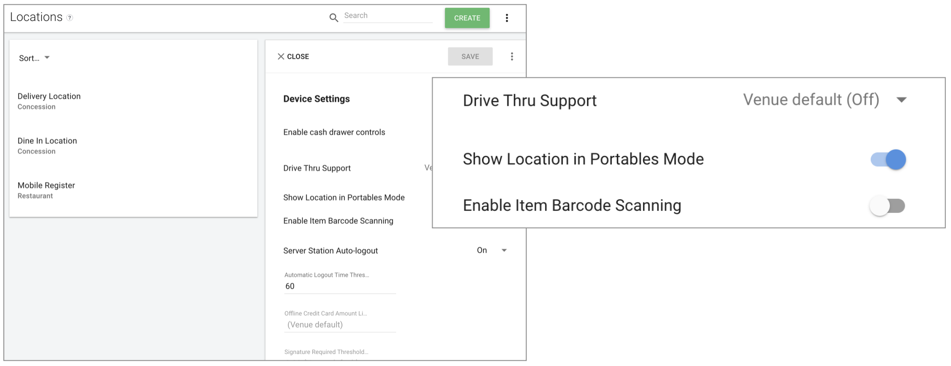Open Drive Thru Support Venue default dropdown

pos(825,100)
